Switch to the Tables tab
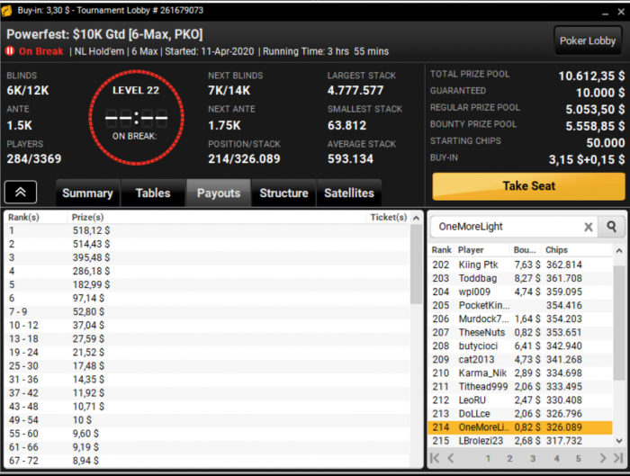The image size is (630, 476). 153,193
